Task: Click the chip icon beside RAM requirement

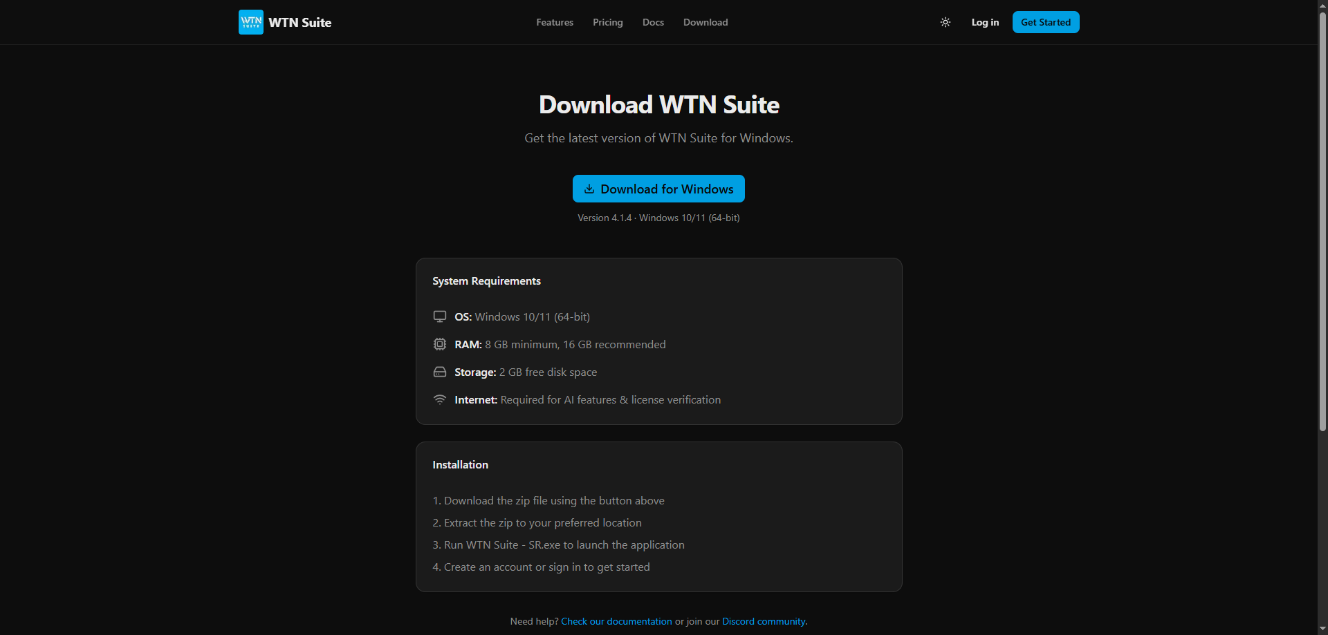Action: (x=440, y=344)
